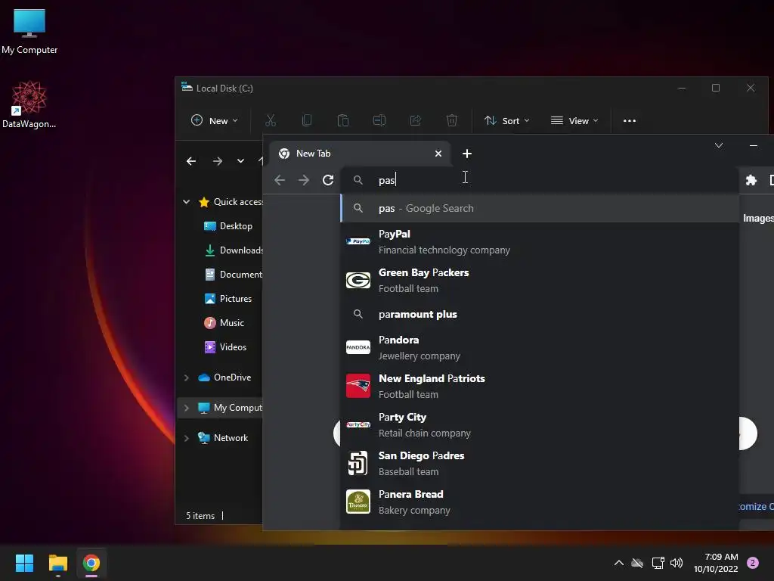Click Chrome address bar with 'pas'
The image size is (774, 581).
point(540,180)
